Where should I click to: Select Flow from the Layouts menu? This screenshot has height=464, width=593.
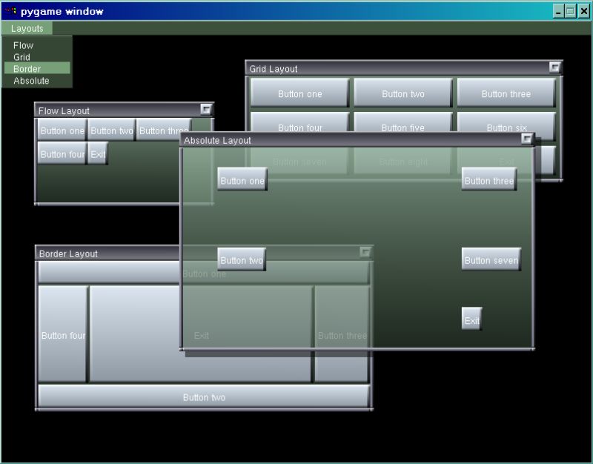point(23,45)
